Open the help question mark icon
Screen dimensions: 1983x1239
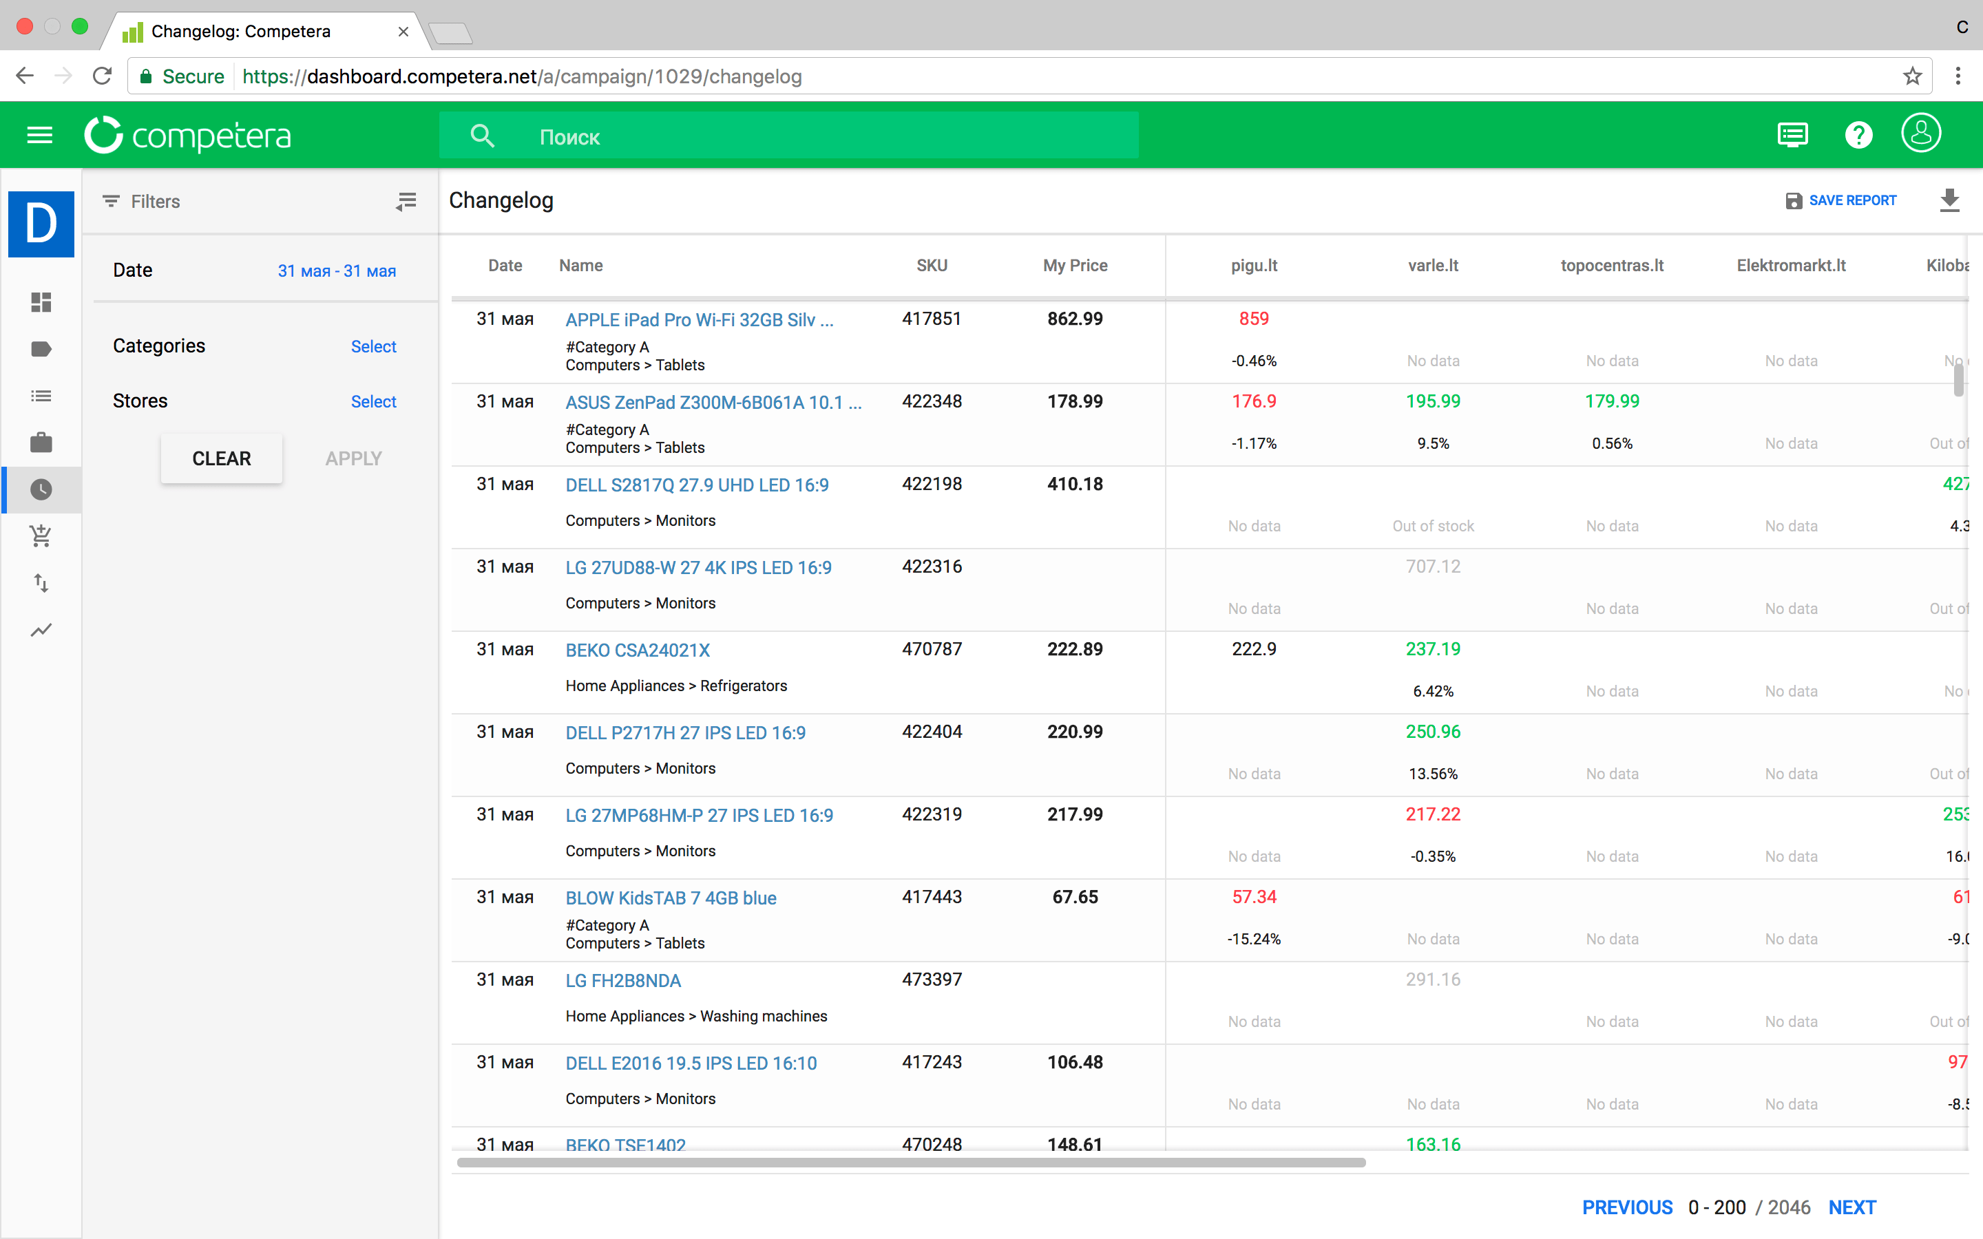coord(1858,134)
